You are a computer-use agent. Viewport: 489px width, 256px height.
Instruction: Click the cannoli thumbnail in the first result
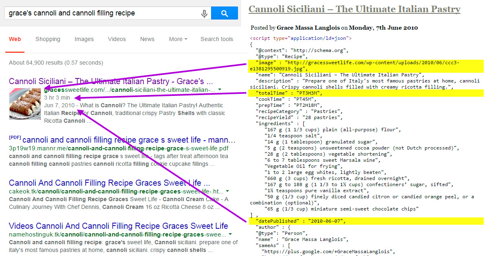pyautogui.click(x=25, y=103)
